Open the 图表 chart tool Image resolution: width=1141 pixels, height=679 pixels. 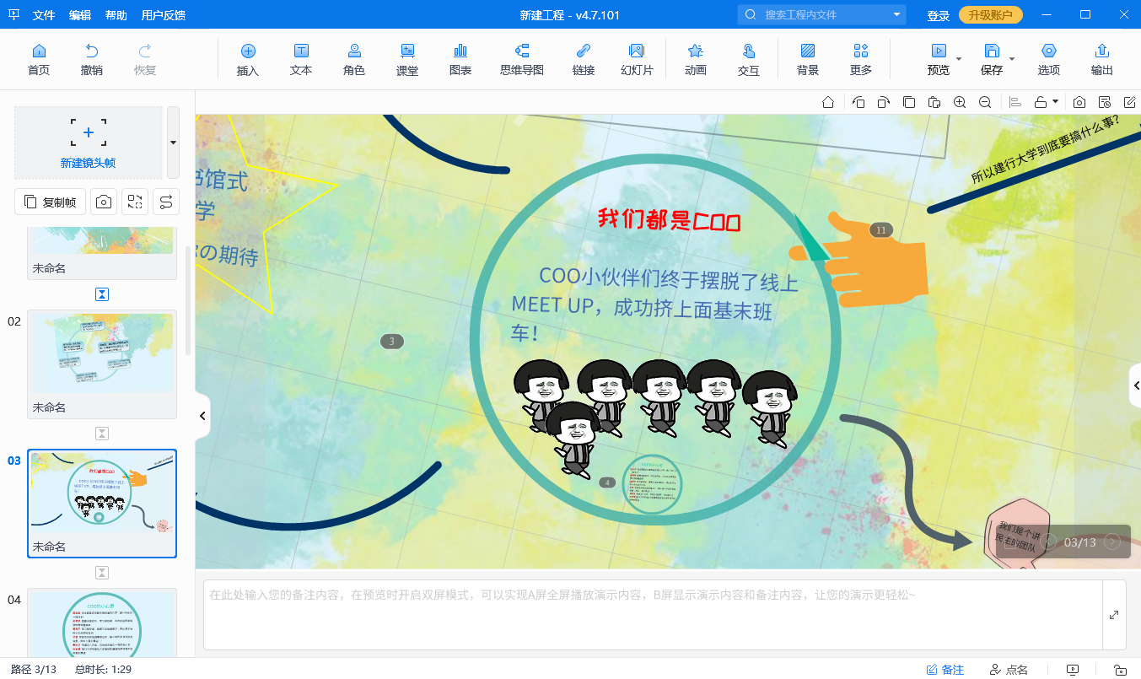pyautogui.click(x=460, y=60)
